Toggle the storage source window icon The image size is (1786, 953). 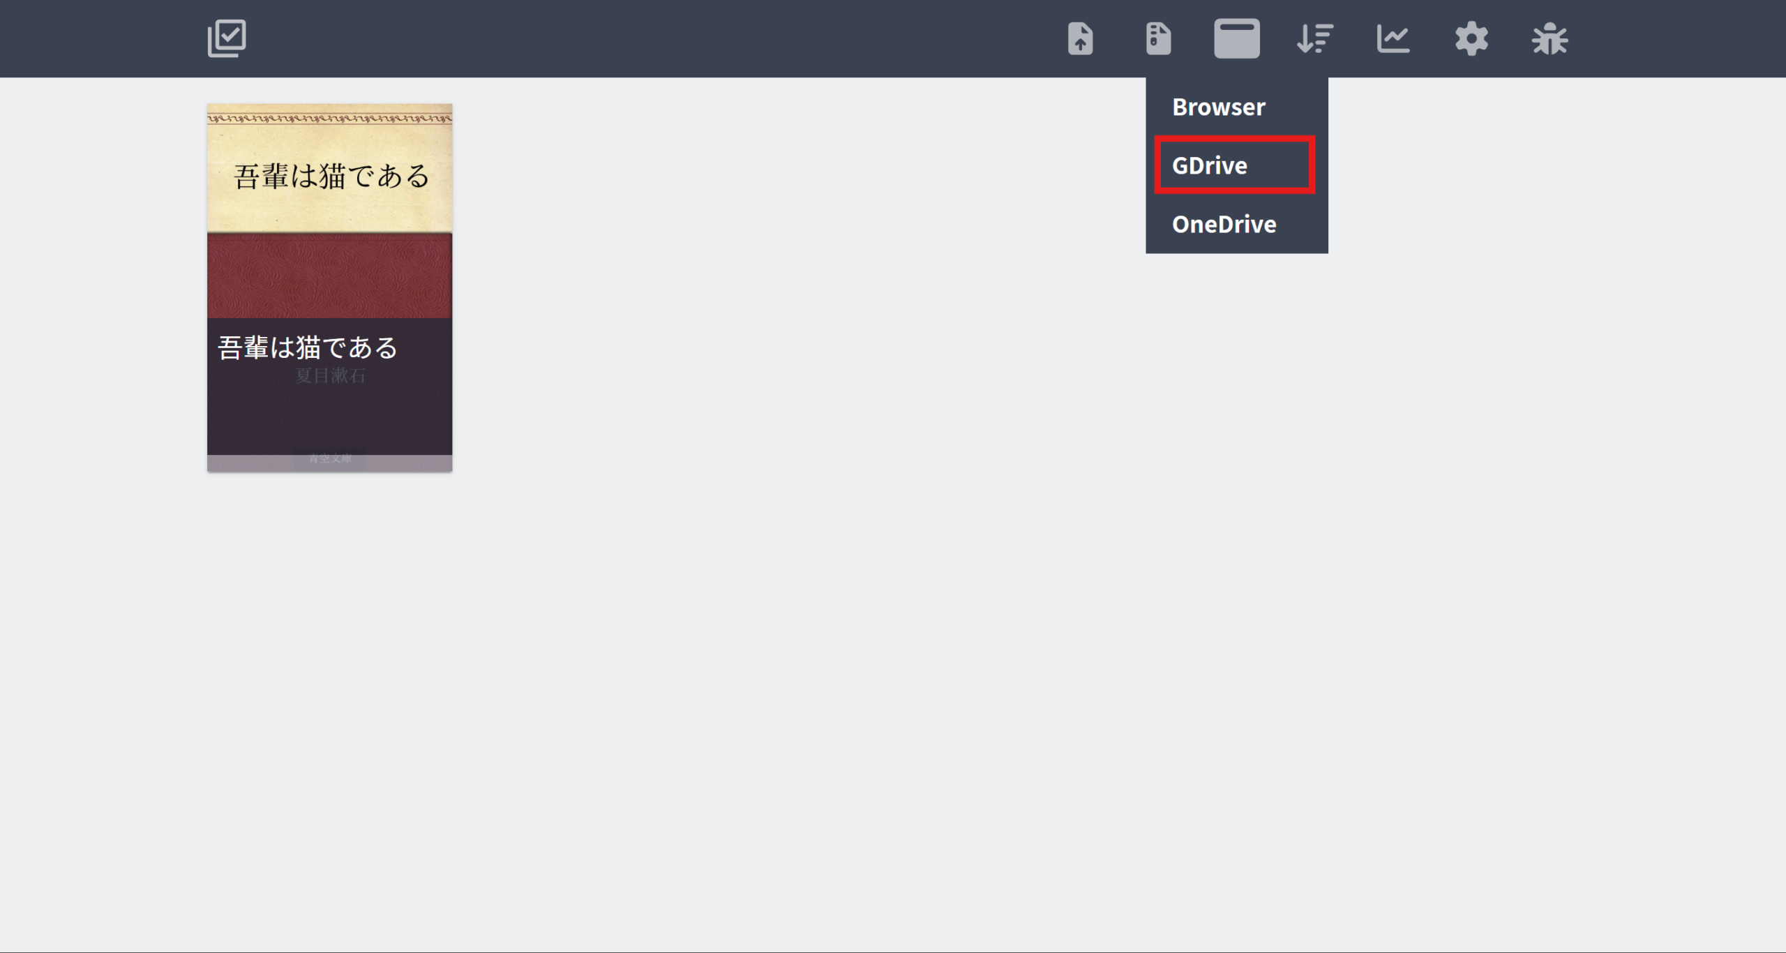click(x=1236, y=38)
